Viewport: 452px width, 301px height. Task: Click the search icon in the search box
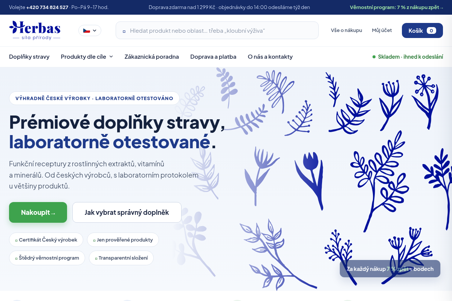(124, 31)
